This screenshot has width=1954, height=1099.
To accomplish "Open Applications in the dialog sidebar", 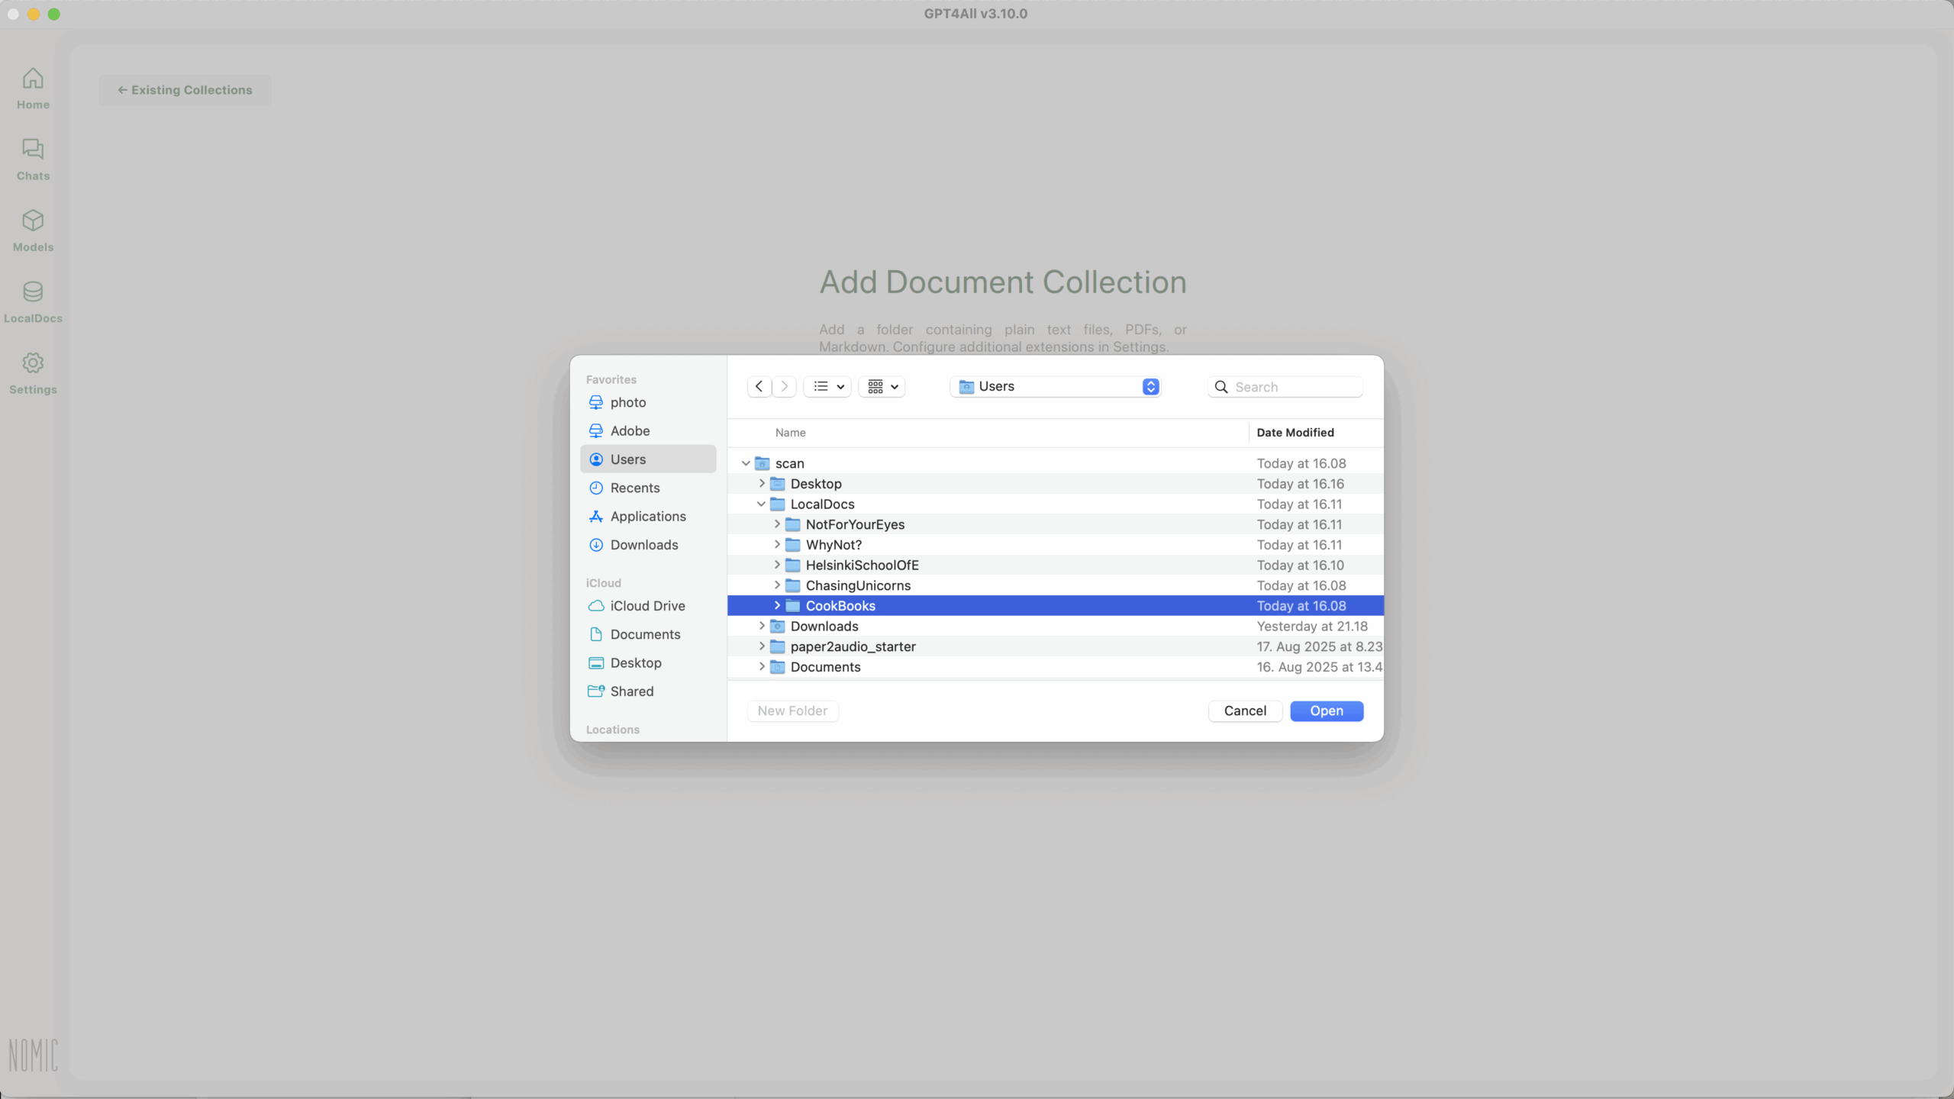I will click(x=648, y=517).
